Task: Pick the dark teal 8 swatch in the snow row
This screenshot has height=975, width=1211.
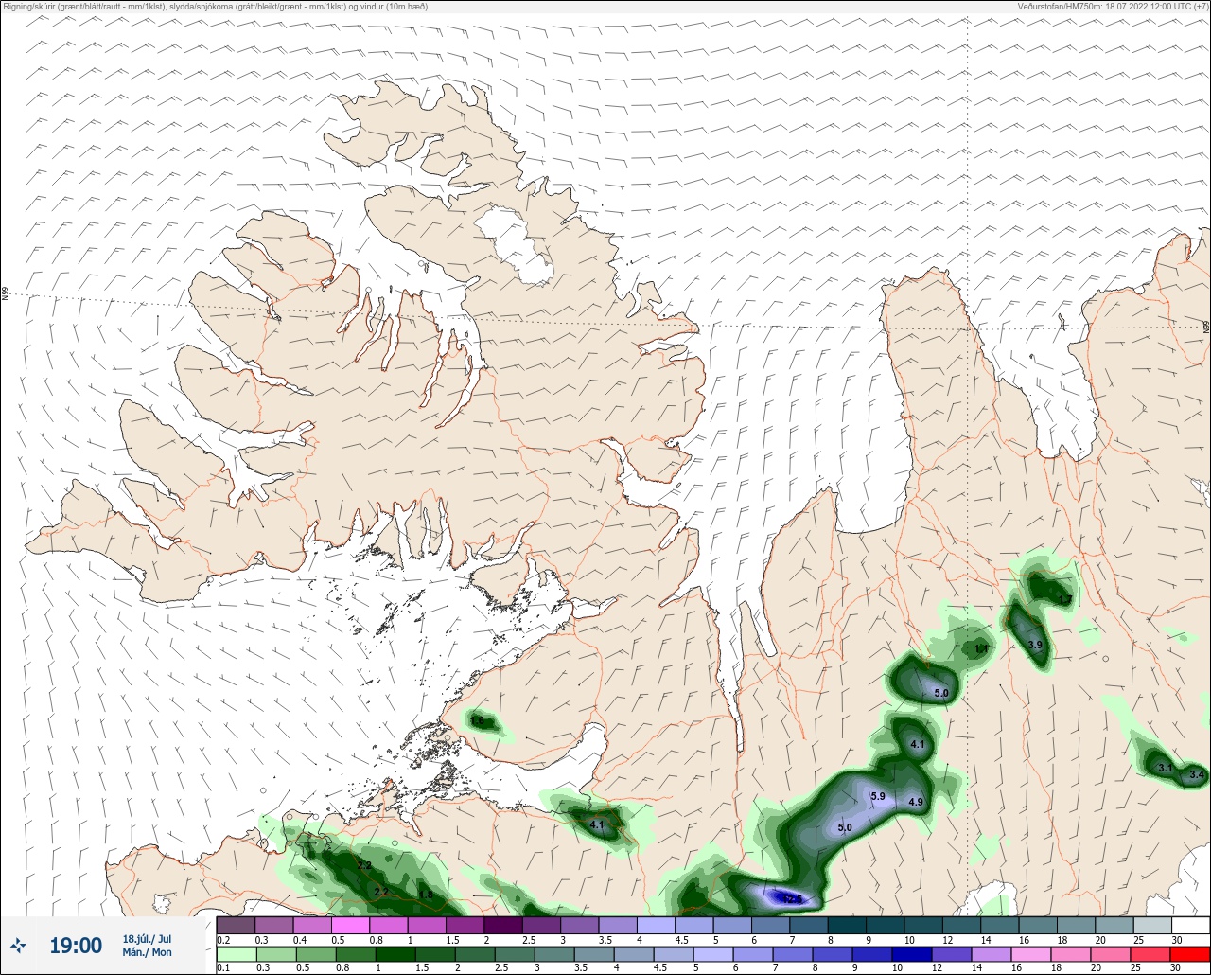Action: pos(846,925)
